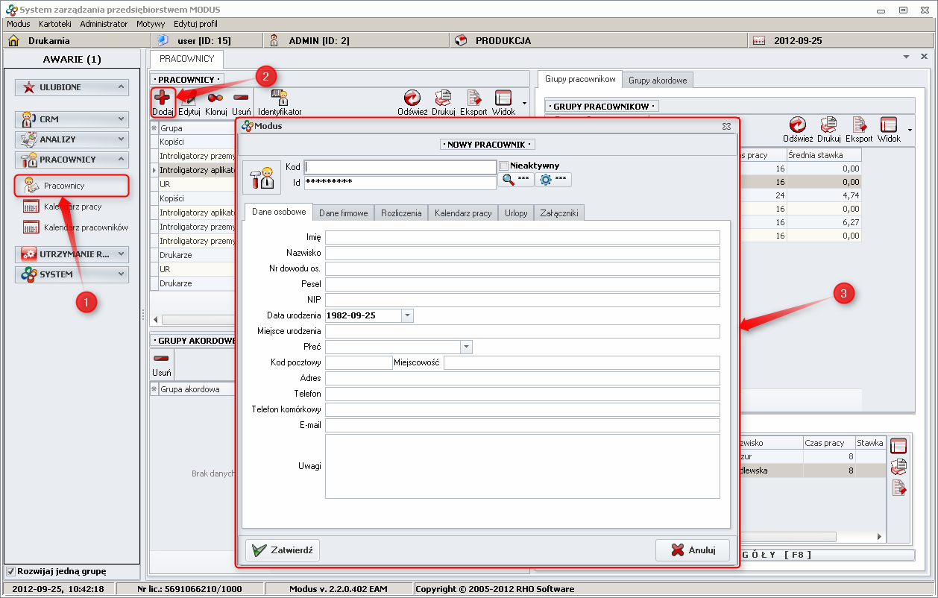Click the Usuń icon in Pracownicy toolbar

point(241,98)
